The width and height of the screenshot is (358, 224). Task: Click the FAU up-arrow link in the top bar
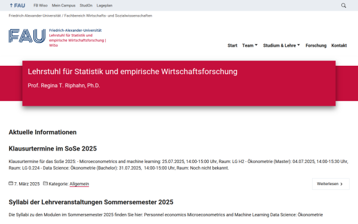tap(17, 5)
